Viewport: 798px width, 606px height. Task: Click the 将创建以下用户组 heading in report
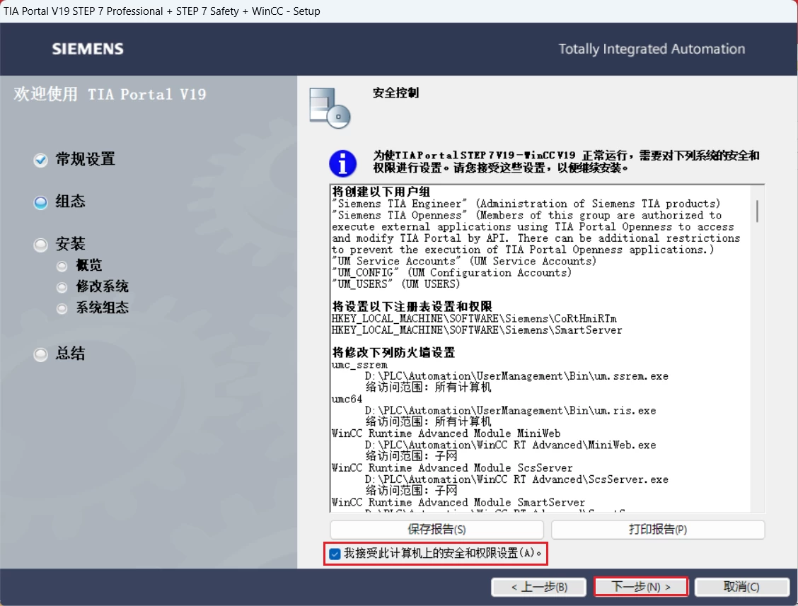point(381,192)
